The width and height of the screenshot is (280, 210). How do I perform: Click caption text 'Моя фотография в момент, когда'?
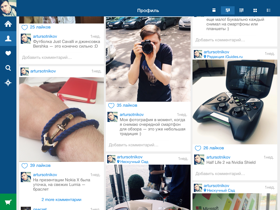(x=152, y=120)
